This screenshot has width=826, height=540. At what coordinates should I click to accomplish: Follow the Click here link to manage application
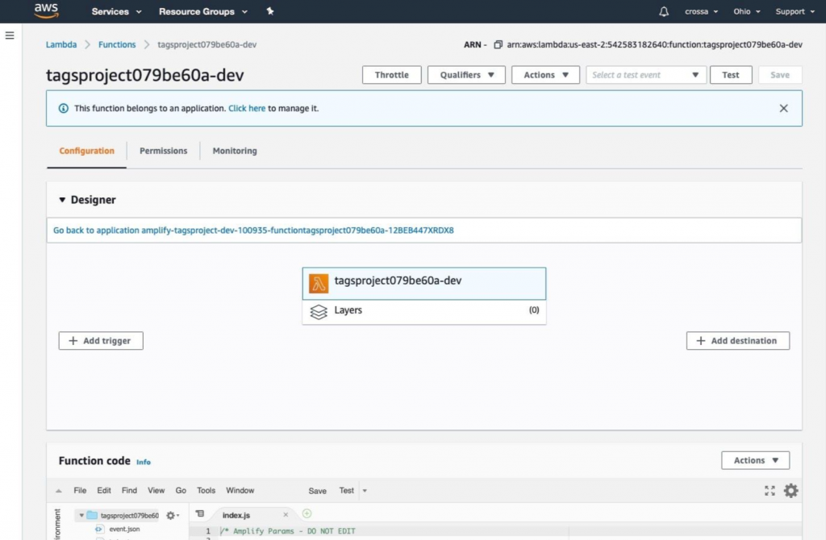[247, 109]
